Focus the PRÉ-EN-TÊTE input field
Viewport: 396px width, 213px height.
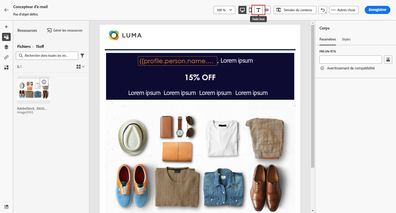(x=351, y=60)
